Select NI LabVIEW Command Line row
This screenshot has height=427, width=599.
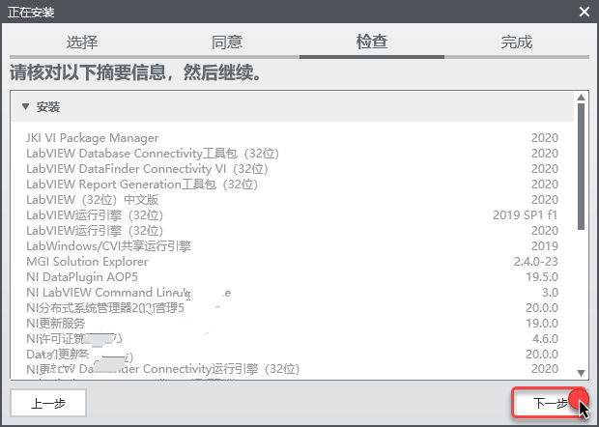pyautogui.click(x=292, y=293)
